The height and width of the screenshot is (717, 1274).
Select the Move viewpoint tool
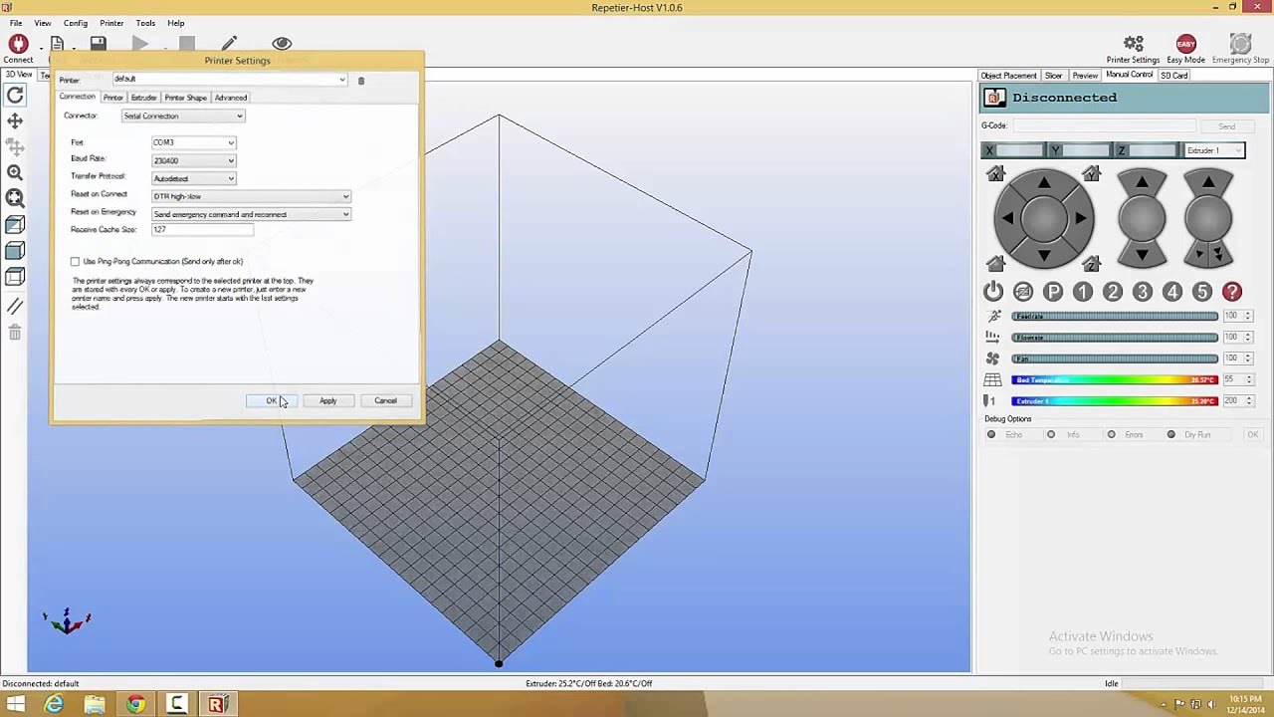[15, 121]
